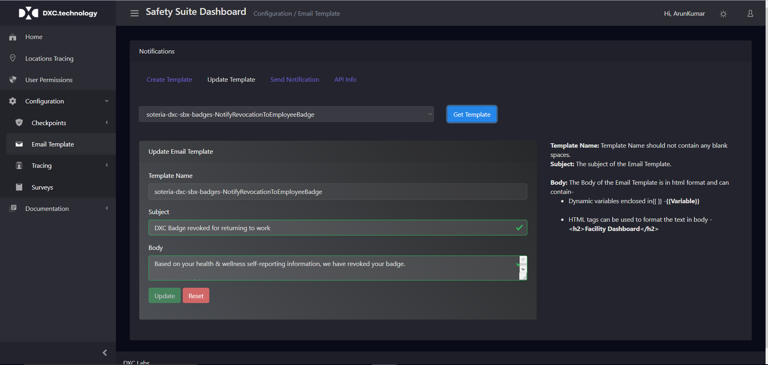Select Email Template menu item
Image resolution: width=768 pixels, height=365 pixels.
point(61,144)
